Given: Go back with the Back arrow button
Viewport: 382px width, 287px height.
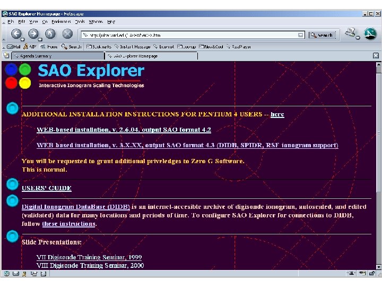Looking at the screenshot, I should click(x=16, y=33).
